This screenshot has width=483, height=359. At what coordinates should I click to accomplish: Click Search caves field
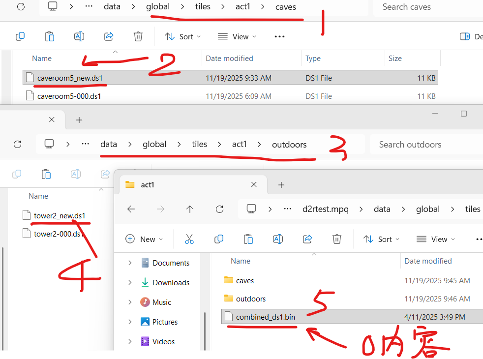pyautogui.click(x=428, y=7)
